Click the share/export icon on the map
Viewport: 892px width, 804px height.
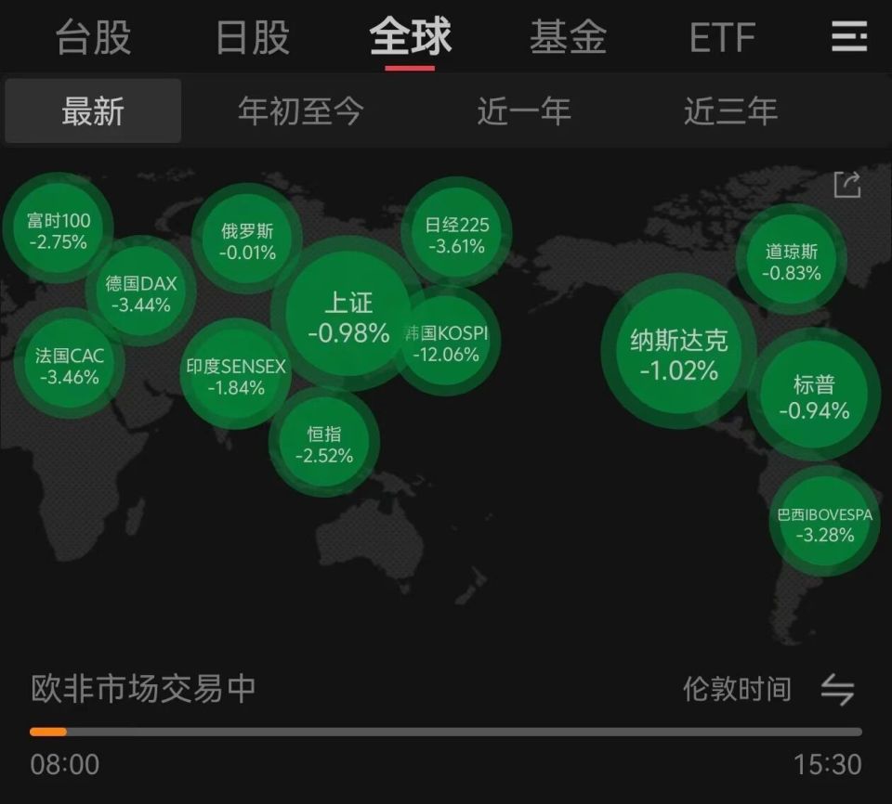click(846, 186)
